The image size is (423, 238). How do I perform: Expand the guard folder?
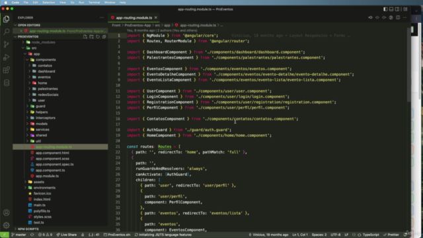(40, 106)
